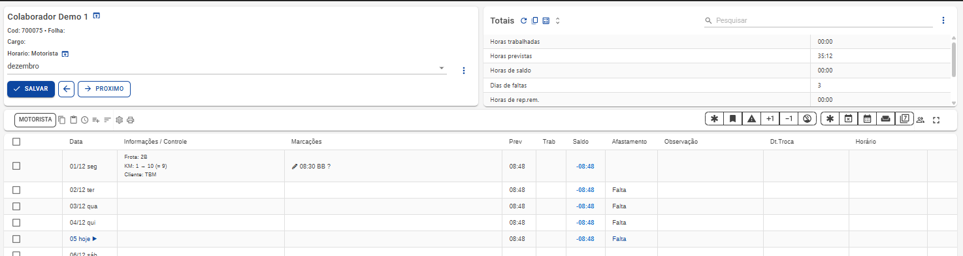The height and width of the screenshot is (256, 963).
Task: Click the second asterisk button near the calendar icons
Action: 830,119
